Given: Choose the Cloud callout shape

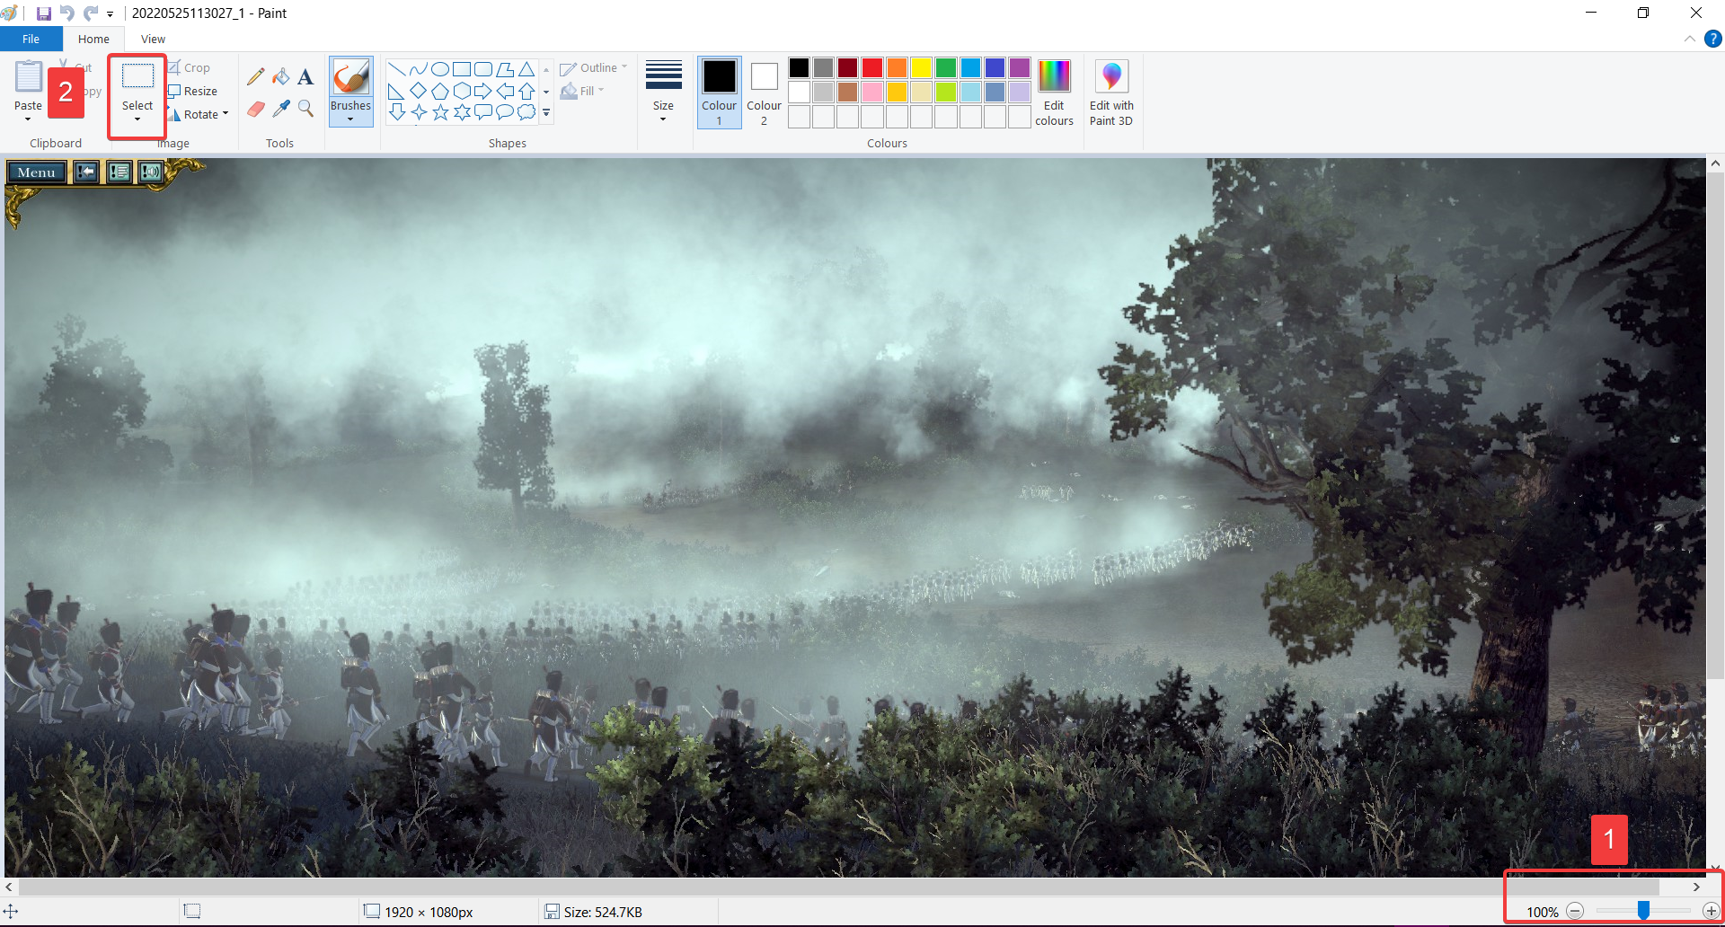Looking at the screenshot, I should [526, 112].
